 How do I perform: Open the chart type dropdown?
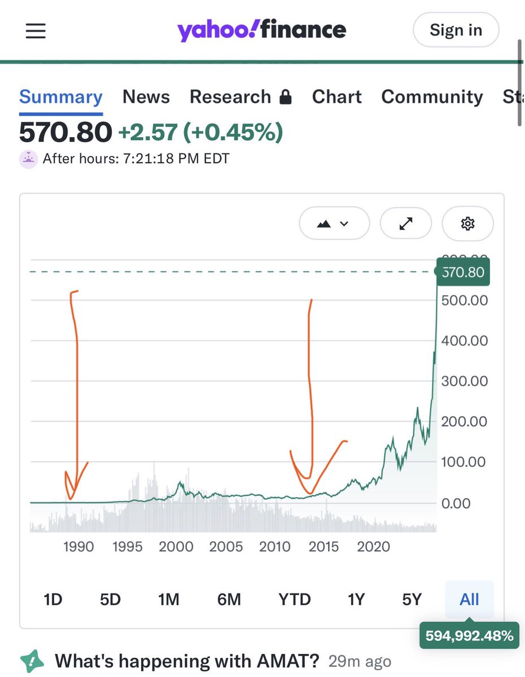(x=334, y=224)
